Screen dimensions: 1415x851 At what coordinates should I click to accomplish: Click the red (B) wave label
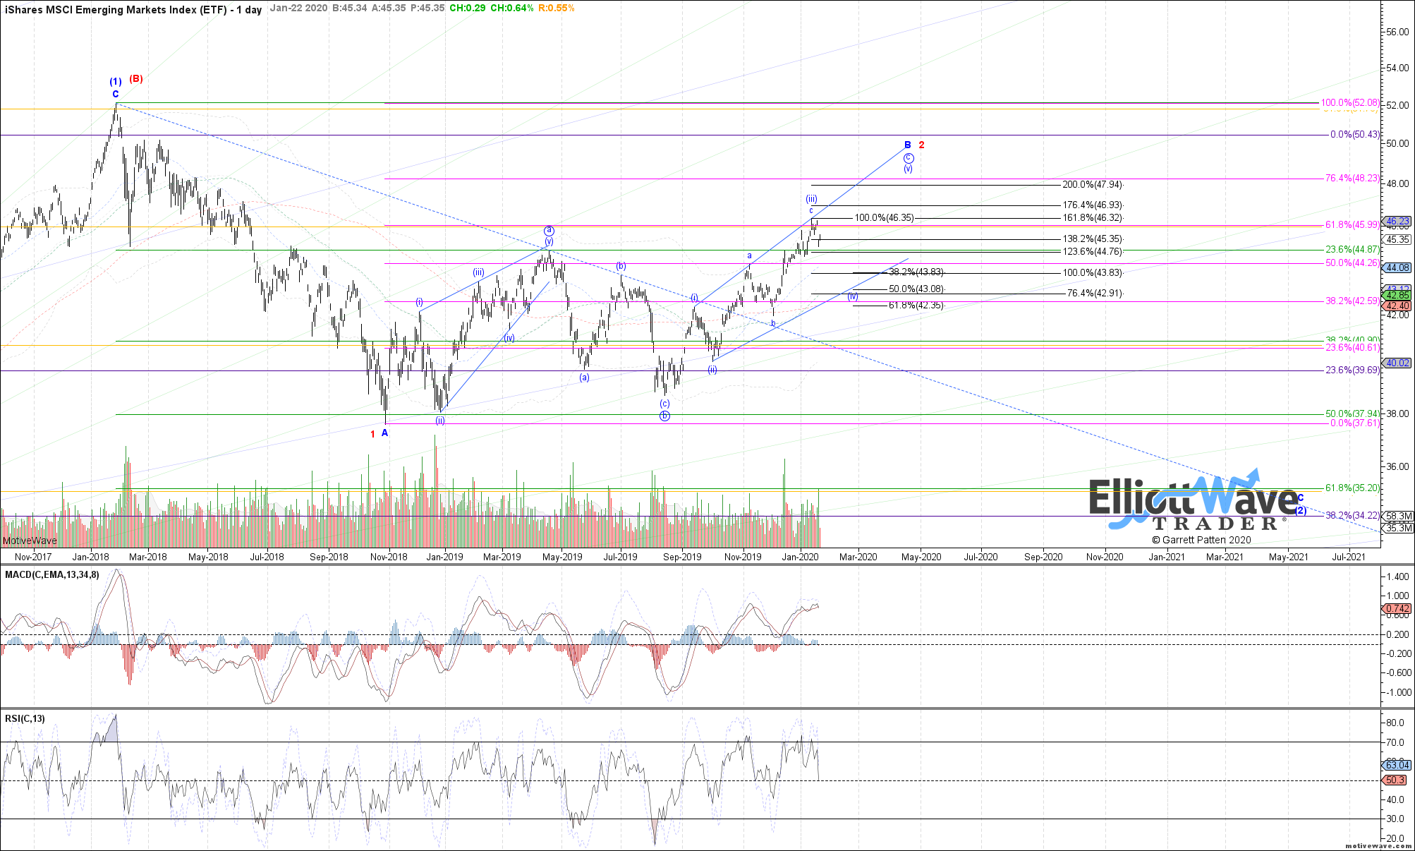click(136, 78)
